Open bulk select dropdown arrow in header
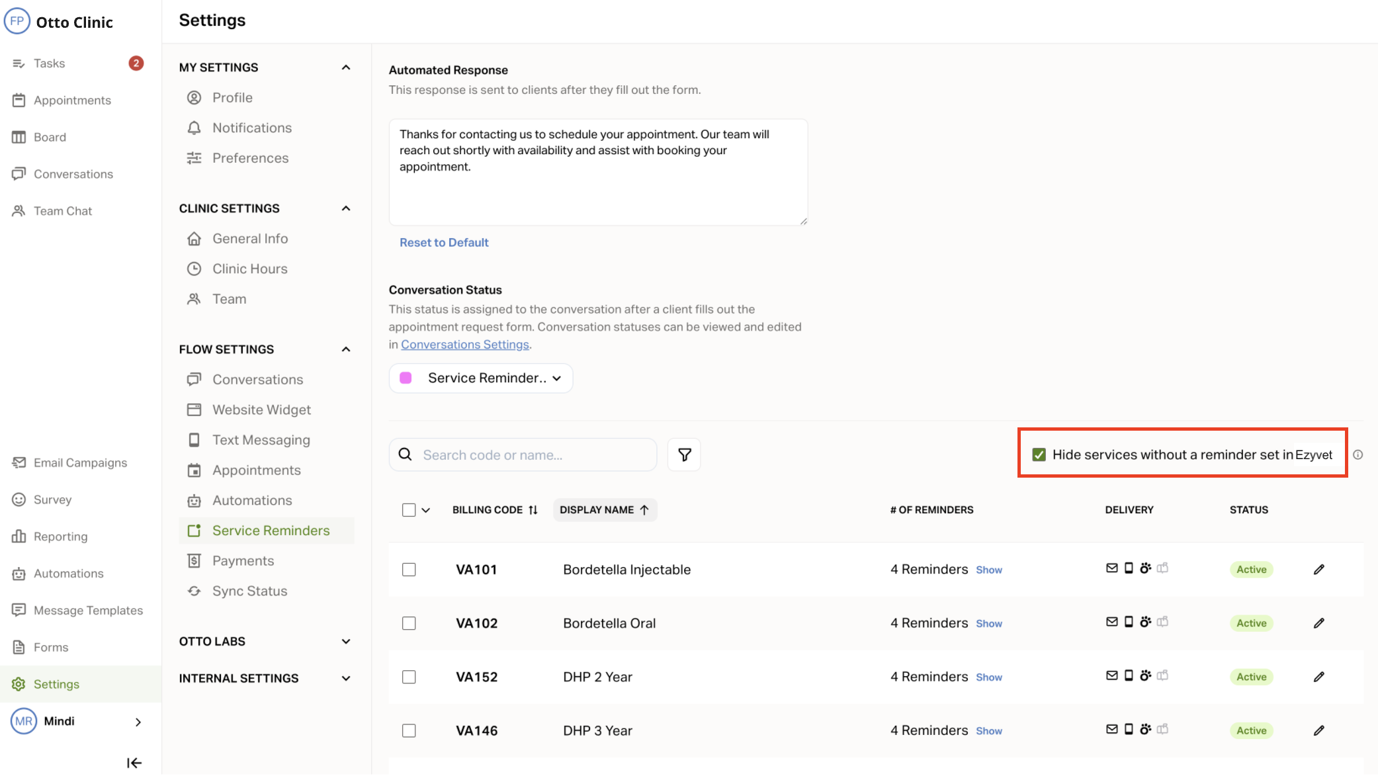Image resolution: width=1380 pixels, height=778 pixels. pos(425,510)
